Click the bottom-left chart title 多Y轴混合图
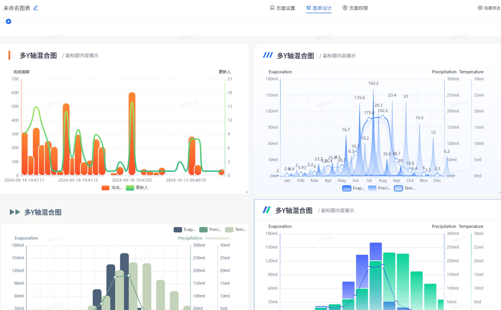The image size is (501, 310). pos(43,212)
